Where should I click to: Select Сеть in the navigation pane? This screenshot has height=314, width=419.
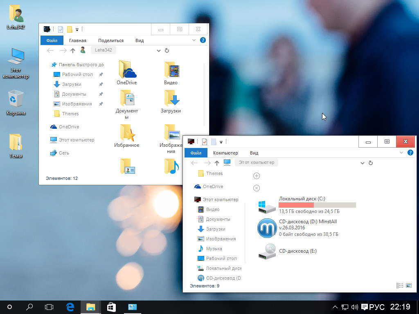click(x=64, y=153)
